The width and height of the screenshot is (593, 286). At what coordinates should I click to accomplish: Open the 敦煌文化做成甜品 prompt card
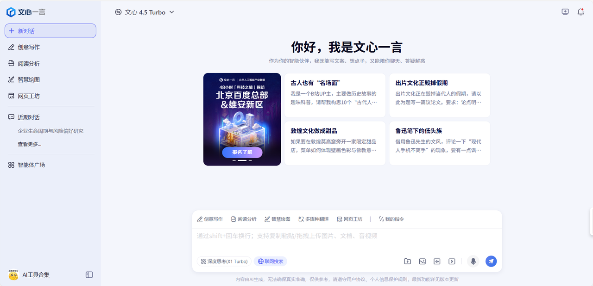[335, 143]
